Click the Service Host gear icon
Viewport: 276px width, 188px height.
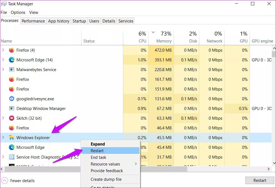click(12, 157)
